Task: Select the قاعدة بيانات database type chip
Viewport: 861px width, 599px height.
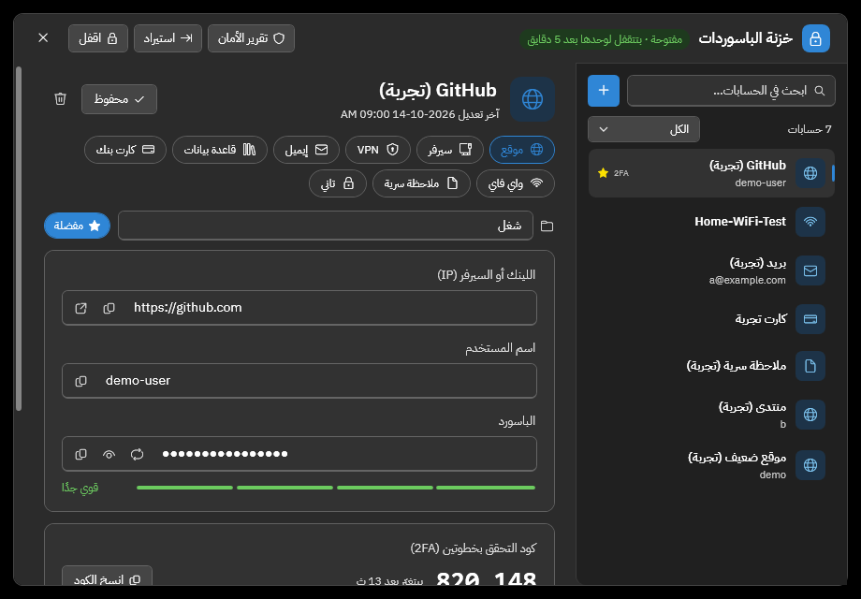Action: coord(220,150)
